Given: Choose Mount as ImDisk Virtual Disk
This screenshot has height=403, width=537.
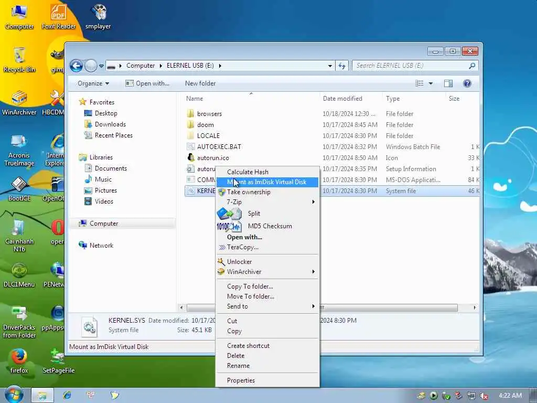Looking at the screenshot, I should tap(267, 182).
